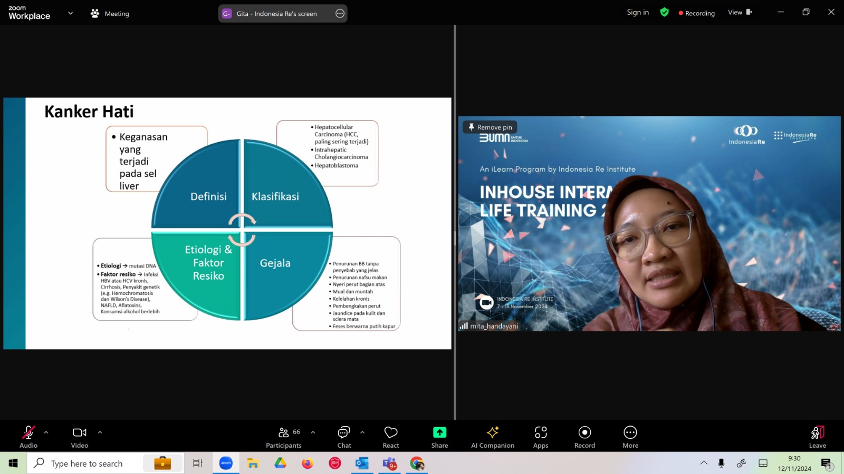Expand the Video options caret
The image size is (844, 474).
pyautogui.click(x=100, y=432)
